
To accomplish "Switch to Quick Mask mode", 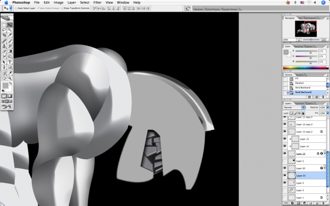I will click(10, 96).
